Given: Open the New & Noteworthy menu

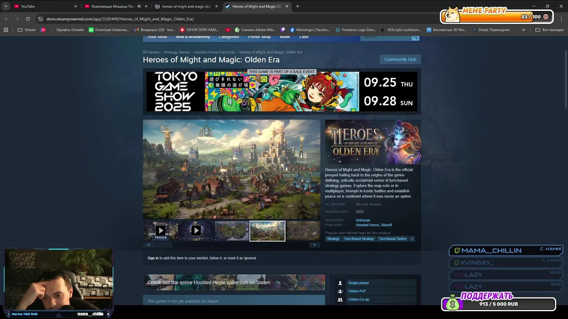Looking at the screenshot, I should [193, 37].
